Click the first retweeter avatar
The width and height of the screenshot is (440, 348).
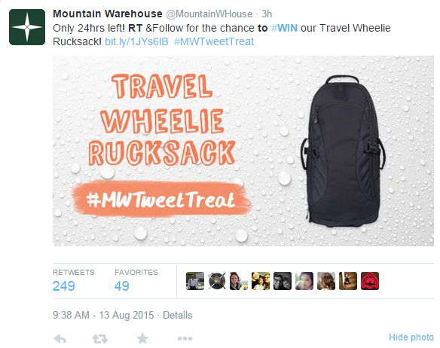point(195,281)
